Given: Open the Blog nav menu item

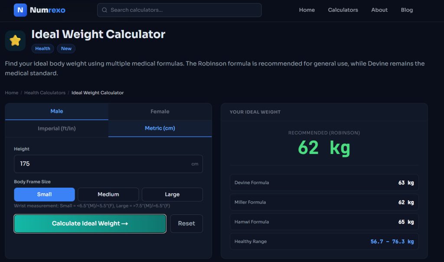Looking at the screenshot, I should 407,10.
